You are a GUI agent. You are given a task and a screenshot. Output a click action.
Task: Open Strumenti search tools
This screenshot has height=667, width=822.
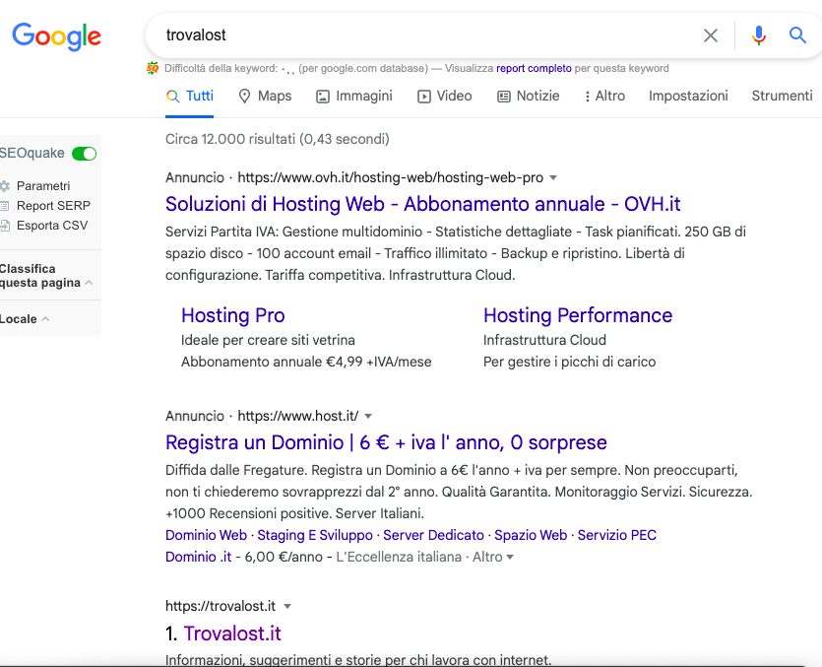point(783,96)
